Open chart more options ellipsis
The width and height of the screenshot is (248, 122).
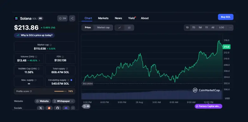[x=230, y=28]
